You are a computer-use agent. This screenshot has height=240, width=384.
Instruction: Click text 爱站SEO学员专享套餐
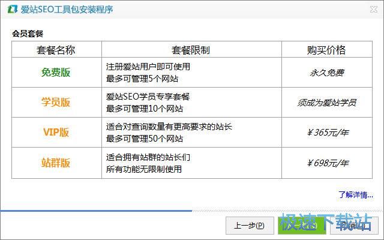[x=148, y=97]
